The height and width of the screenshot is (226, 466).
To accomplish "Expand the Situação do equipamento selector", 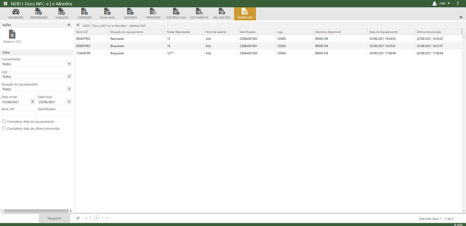I will pos(69,89).
